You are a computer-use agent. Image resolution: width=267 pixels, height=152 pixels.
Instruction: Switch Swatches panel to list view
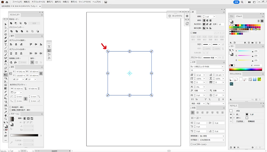pyautogui.click(x=258, y=21)
